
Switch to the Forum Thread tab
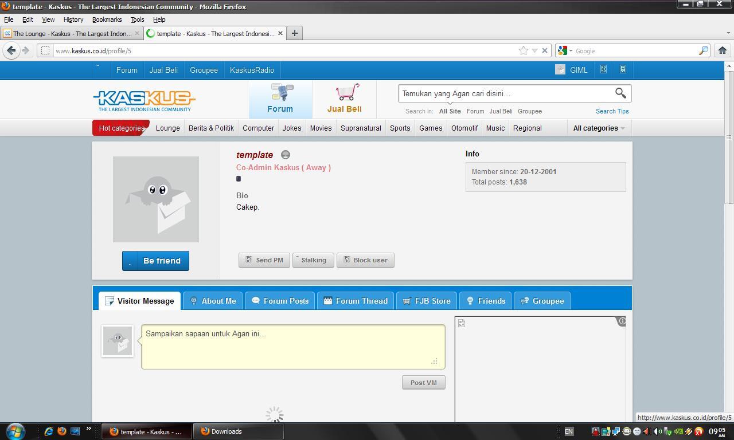[356, 301]
